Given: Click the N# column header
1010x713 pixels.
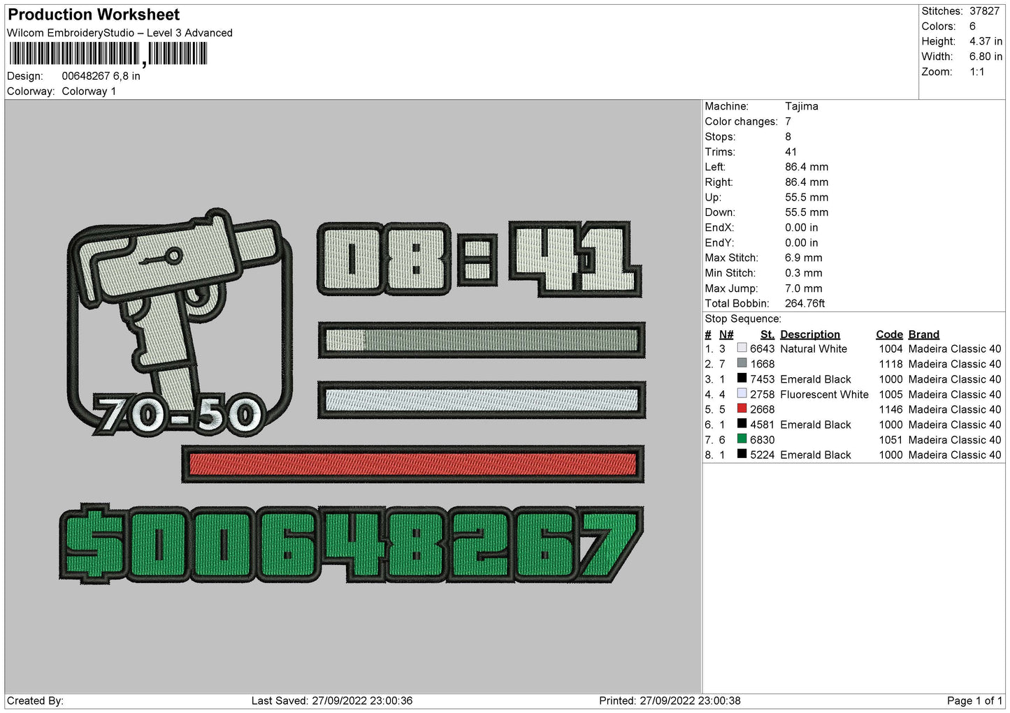Looking at the screenshot, I should tap(726, 335).
